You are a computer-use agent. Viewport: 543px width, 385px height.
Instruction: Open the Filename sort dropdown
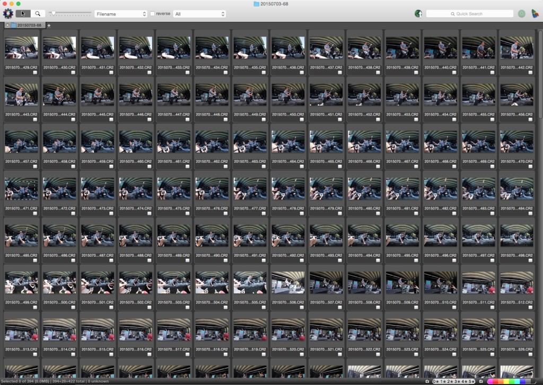[x=121, y=14]
